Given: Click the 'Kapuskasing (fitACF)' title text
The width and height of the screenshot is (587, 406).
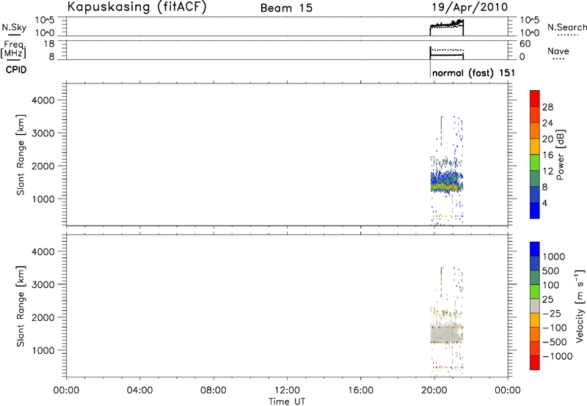Looking at the screenshot, I should [136, 7].
